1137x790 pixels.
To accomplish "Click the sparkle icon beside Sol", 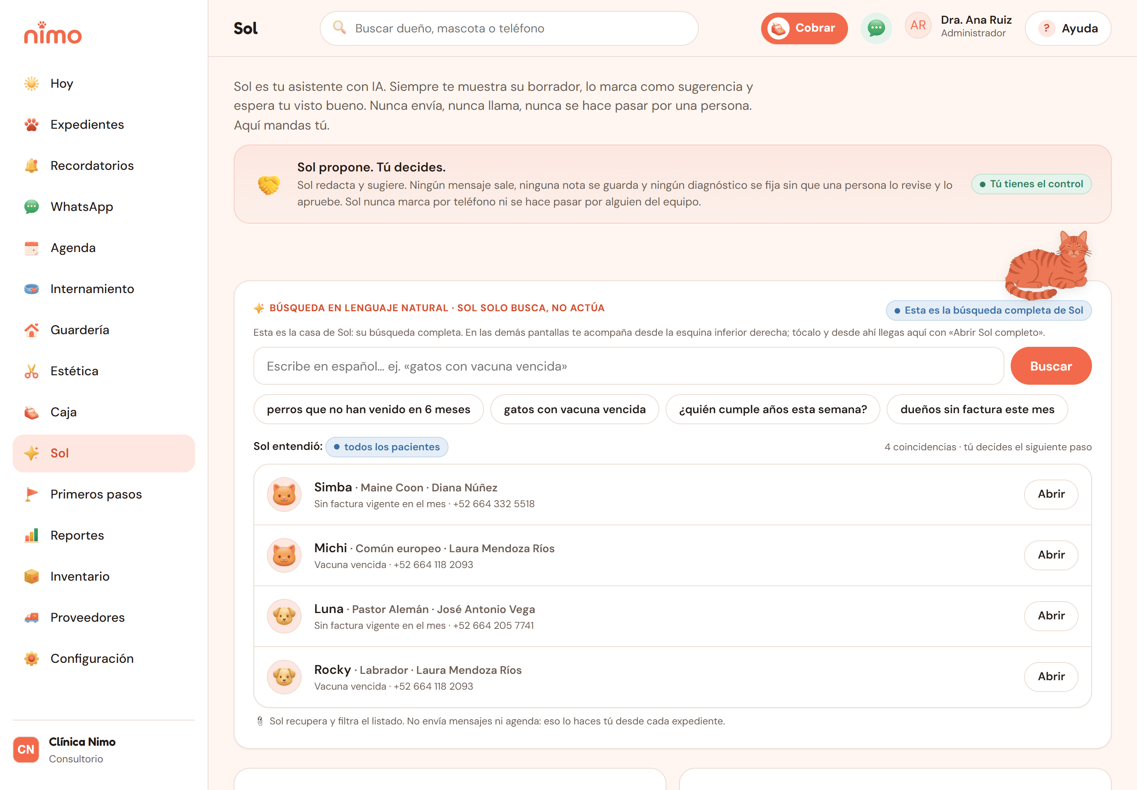I will point(32,453).
